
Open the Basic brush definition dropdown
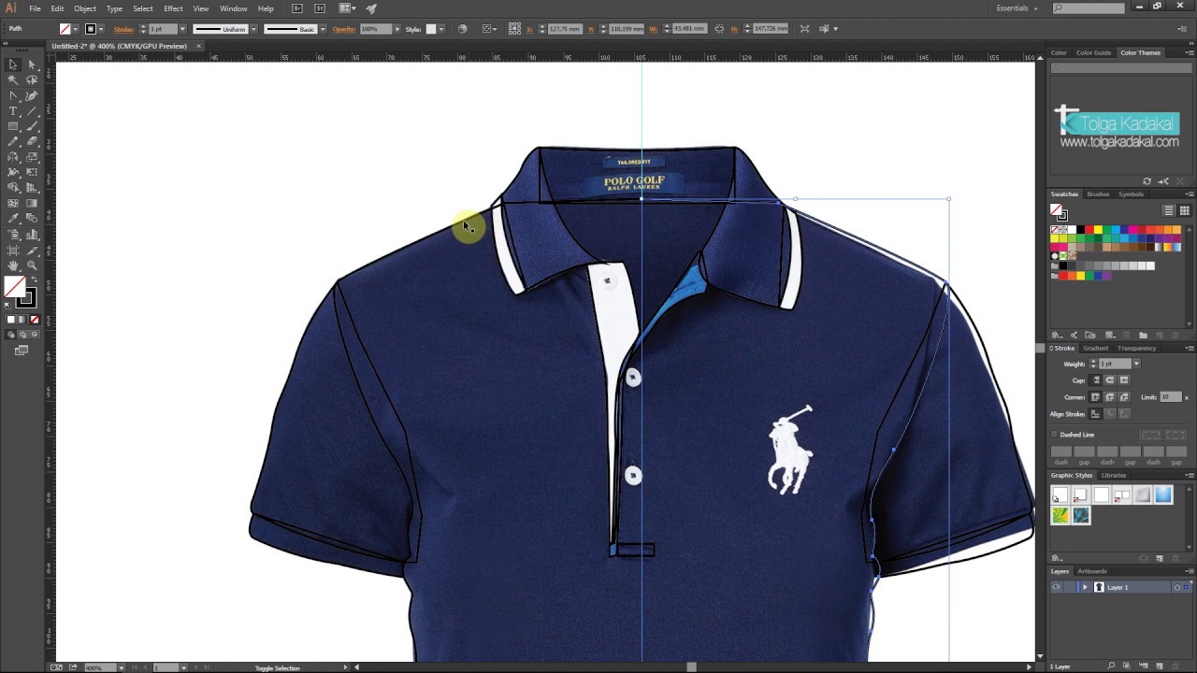click(323, 29)
